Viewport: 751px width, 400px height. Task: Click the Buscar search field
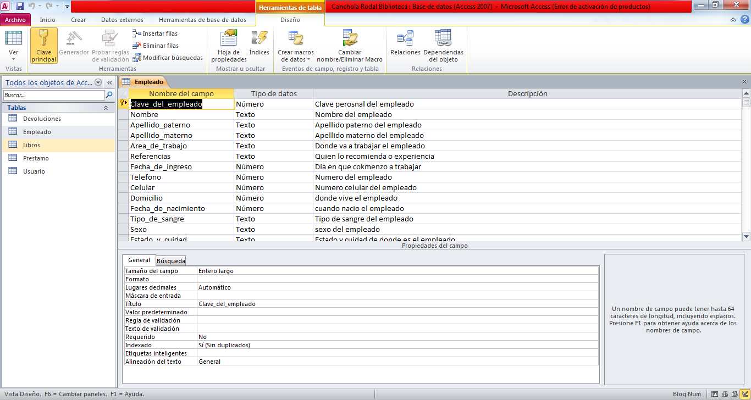(53, 95)
